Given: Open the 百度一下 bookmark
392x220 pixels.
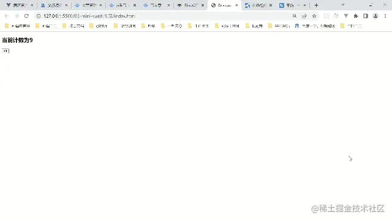Looking at the screenshot, I should tap(315, 26).
